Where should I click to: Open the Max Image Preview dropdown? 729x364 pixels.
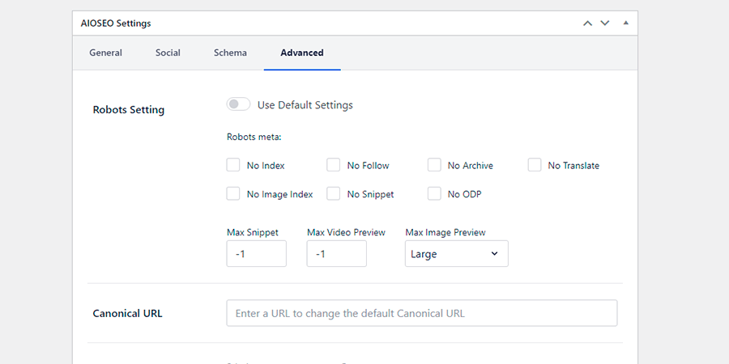click(x=456, y=254)
